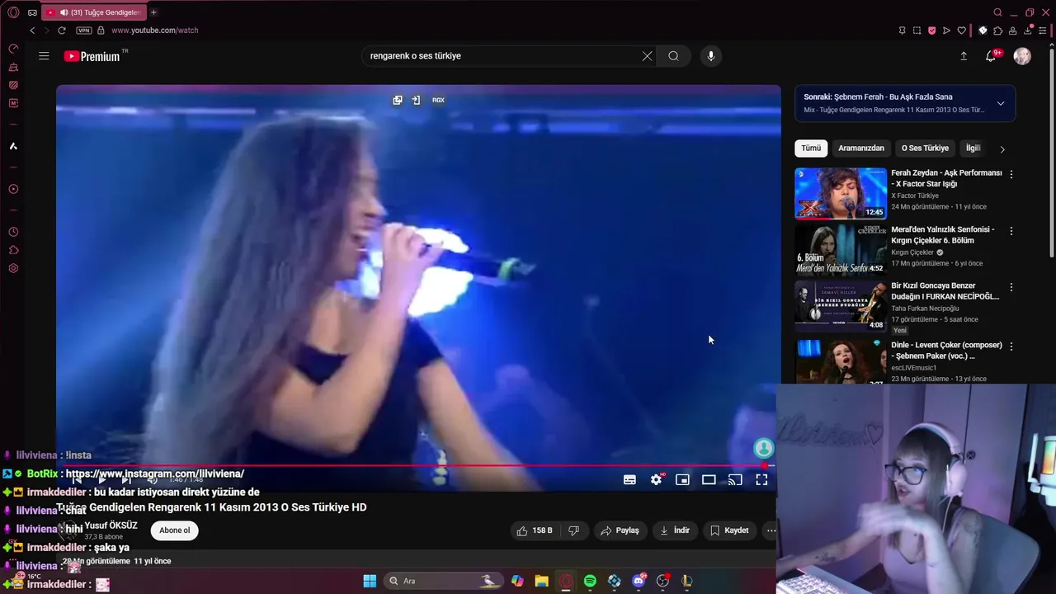The image size is (1056, 594).
Task: Toggle the player miniplayer mode
Action: (x=682, y=479)
